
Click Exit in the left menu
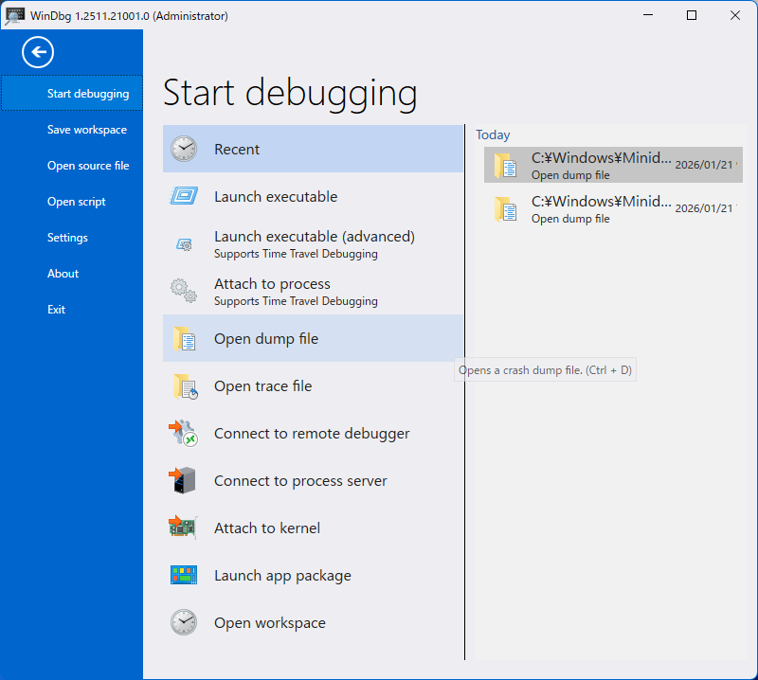pos(56,310)
